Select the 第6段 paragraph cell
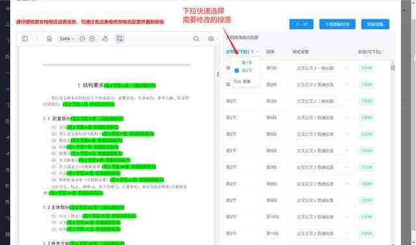Viewport: 416px width, 245px height. tap(272, 151)
